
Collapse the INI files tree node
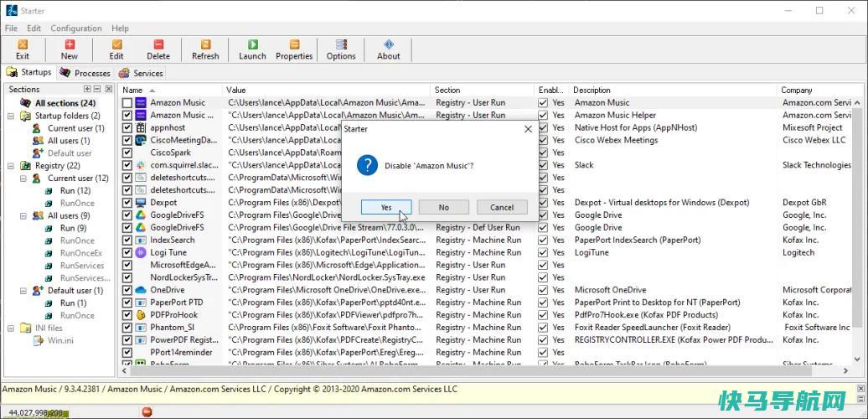(11, 328)
